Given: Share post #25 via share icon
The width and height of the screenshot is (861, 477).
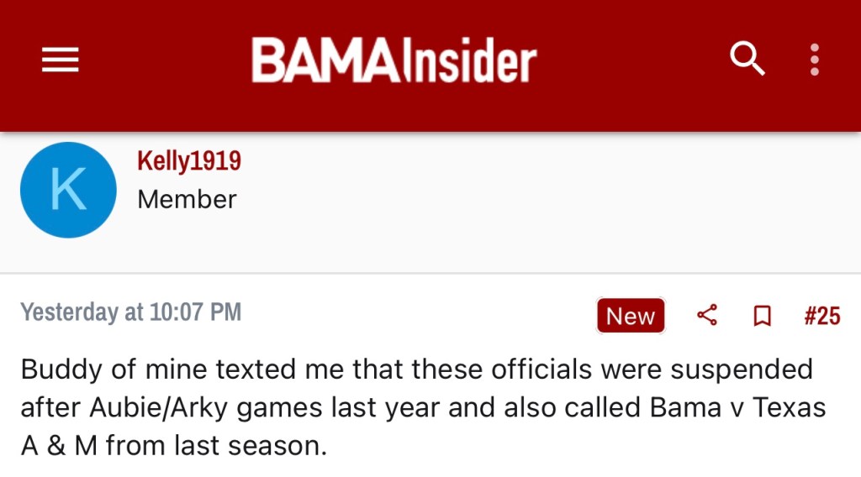Looking at the screenshot, I should point(707,316).
